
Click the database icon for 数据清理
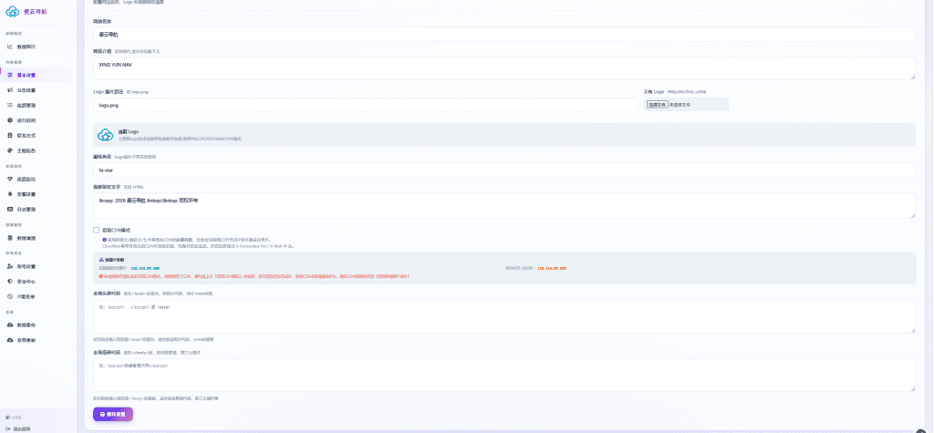(x=10, y=238)
